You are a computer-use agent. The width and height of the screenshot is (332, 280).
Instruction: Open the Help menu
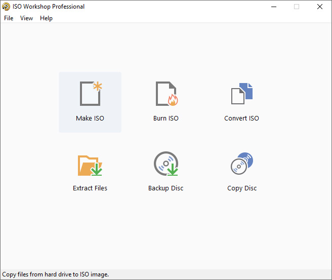pos(46,18)
